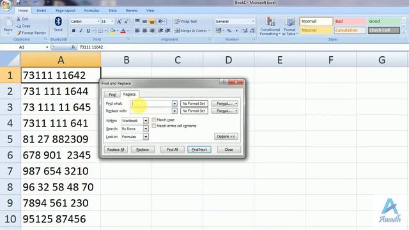Enable the Match case checkbox

click(x=154, y=119)
